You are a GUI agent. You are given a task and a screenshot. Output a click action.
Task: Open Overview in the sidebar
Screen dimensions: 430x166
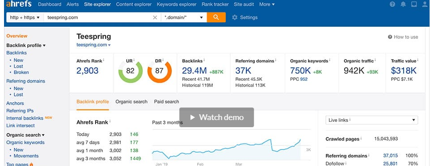[x=17, y=36]
